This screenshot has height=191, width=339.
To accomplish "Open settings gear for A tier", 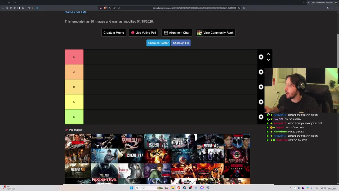I will (x=261, y=72).
